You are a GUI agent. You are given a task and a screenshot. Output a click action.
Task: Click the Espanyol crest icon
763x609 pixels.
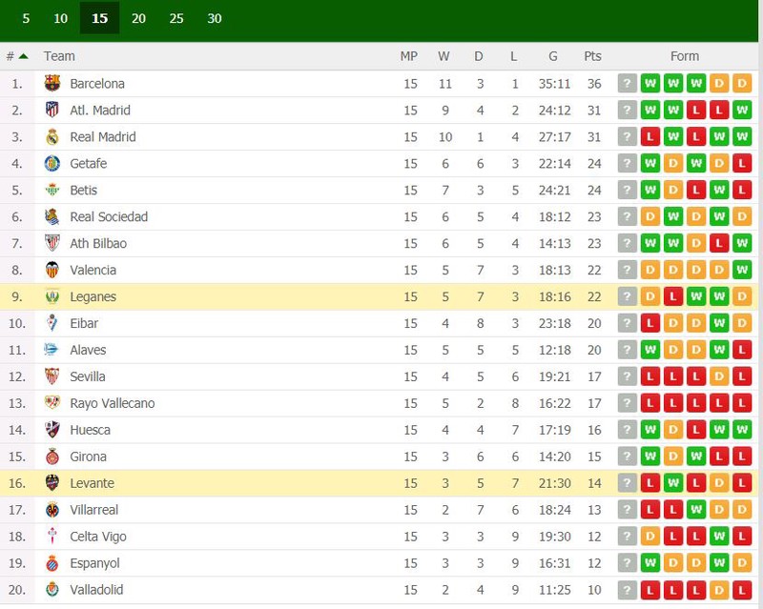[x=52, y=563]
